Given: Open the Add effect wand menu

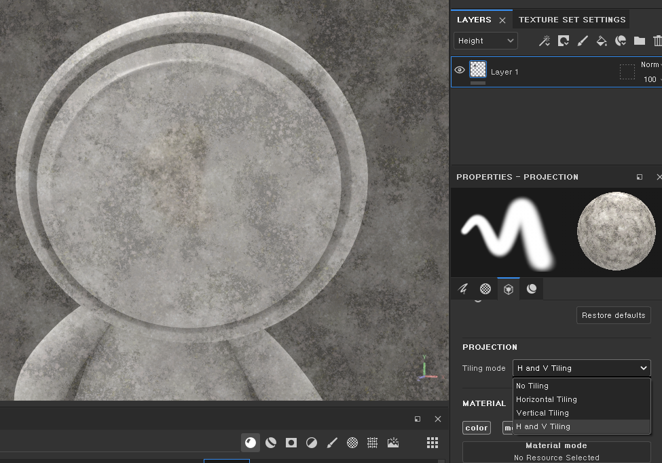Looking at the screenshot, I should click(545, 41).
